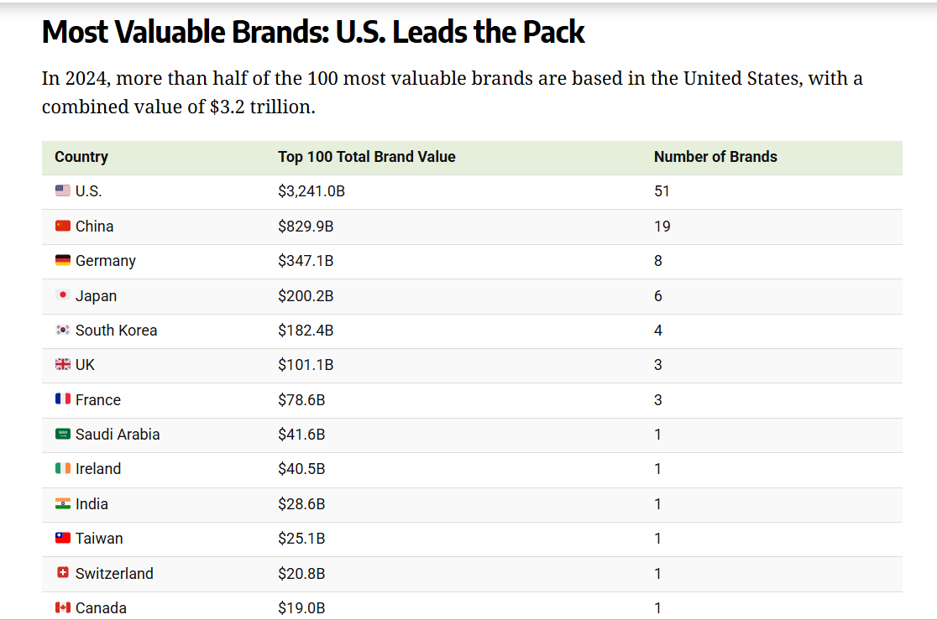Click the India flag icon
The image size is (937, 620).
coord(63,503)
